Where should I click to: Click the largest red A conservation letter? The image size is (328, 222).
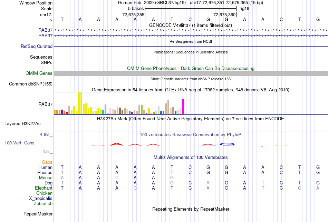[x=117, y=144]
